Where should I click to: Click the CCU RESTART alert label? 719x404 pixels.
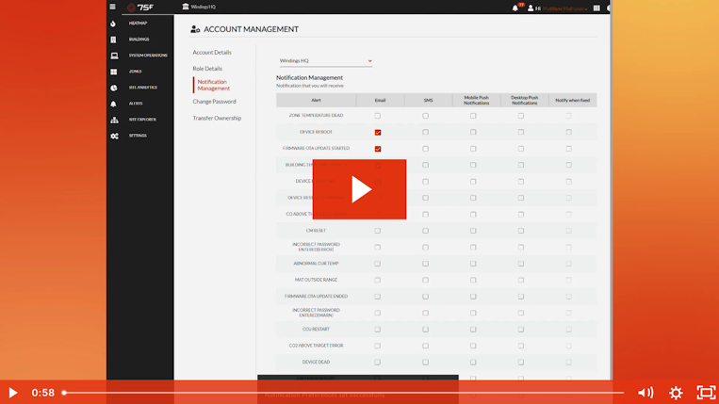click(x=316, y=330)
